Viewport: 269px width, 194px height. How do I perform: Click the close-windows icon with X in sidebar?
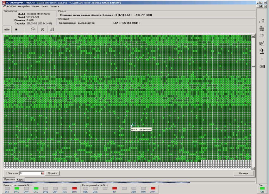point(262,43)
